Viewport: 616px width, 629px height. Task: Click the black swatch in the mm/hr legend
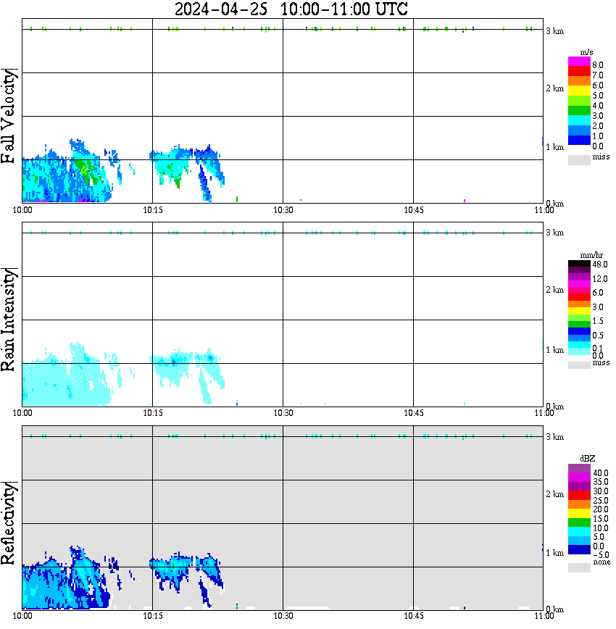579,264
